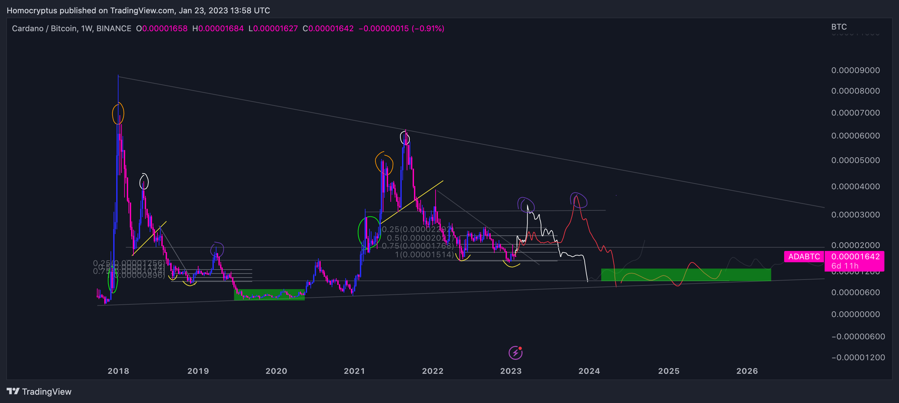
Task: Click the current price label 0.00001642
Action: tap(856, 257)
